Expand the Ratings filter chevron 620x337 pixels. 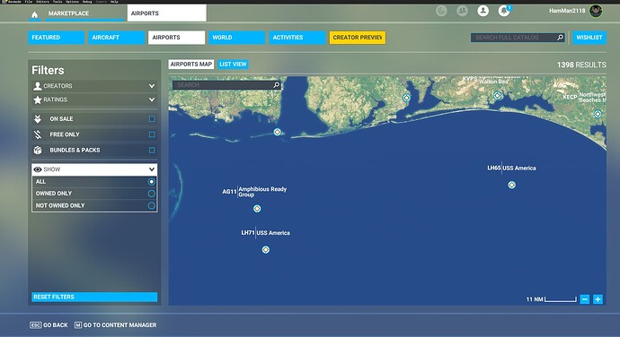pyautogui.click(x=152, y=99)
